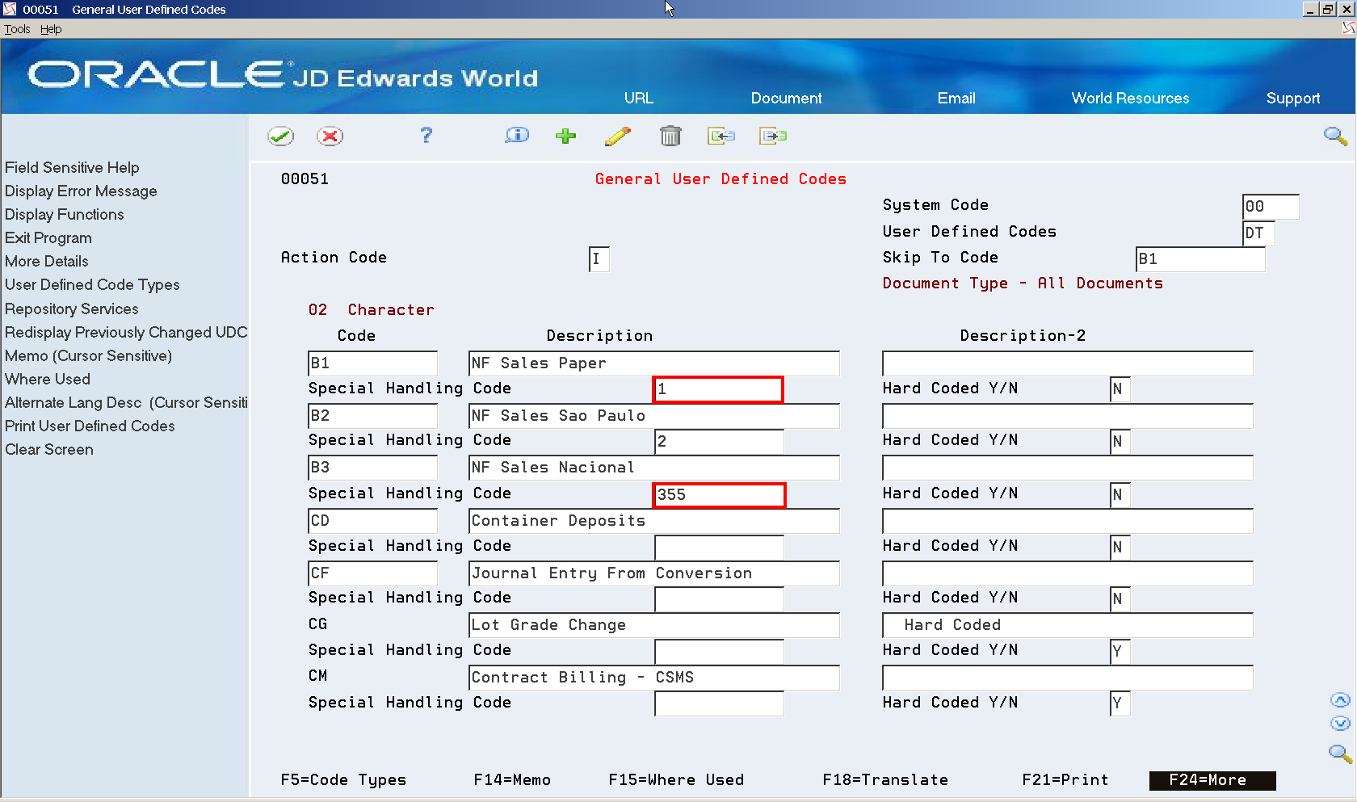1357x802 pixels.
Task: Click the F18=Translate function key
Action: pyautogui.click(x=885, y=780)
